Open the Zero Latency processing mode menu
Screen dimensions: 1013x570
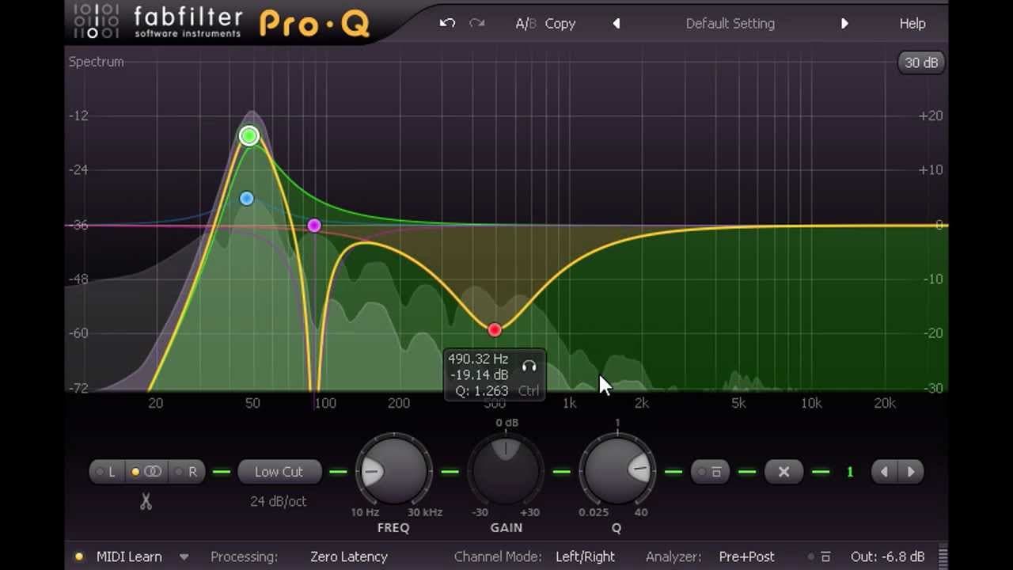[349, 557]
